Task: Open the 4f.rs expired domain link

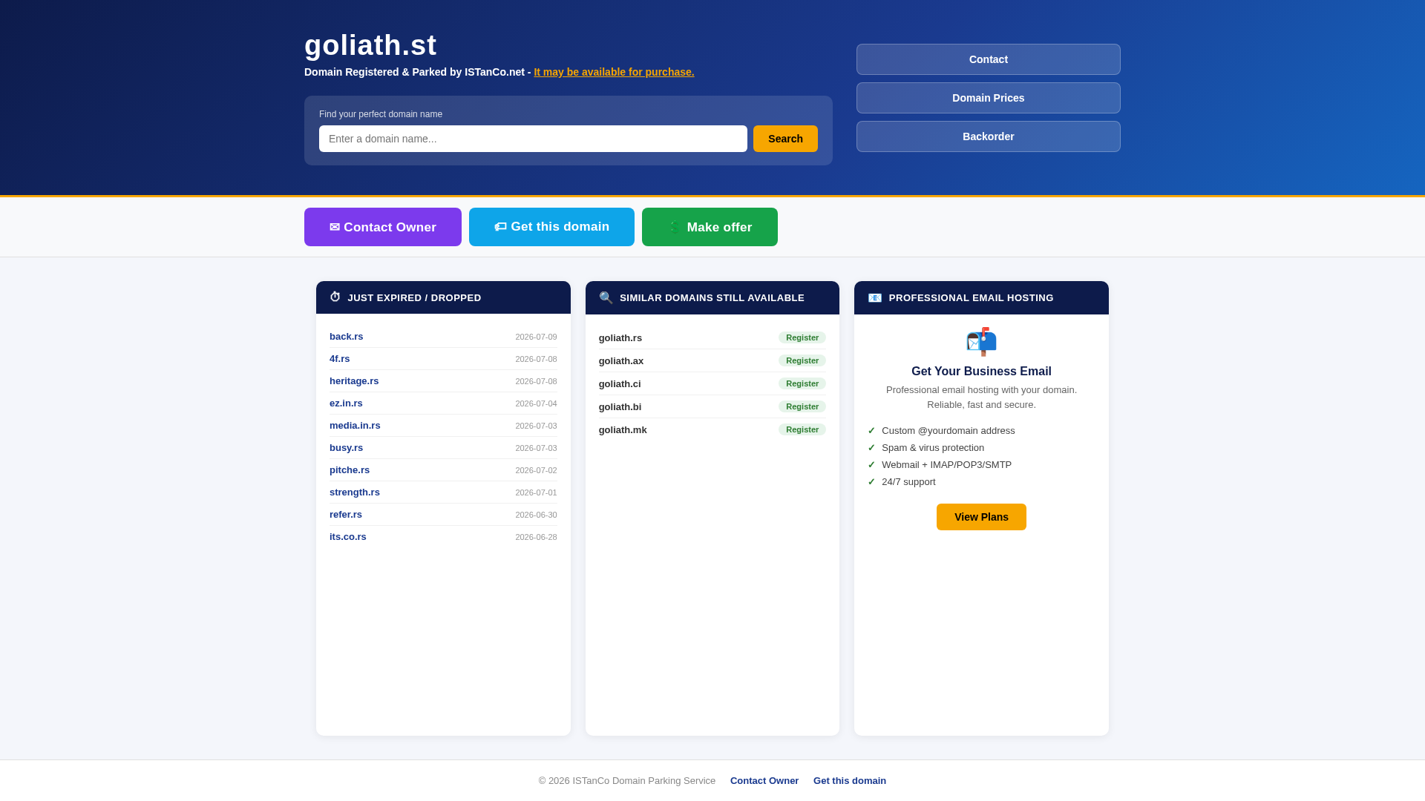Action: click(x=340, y=359)
